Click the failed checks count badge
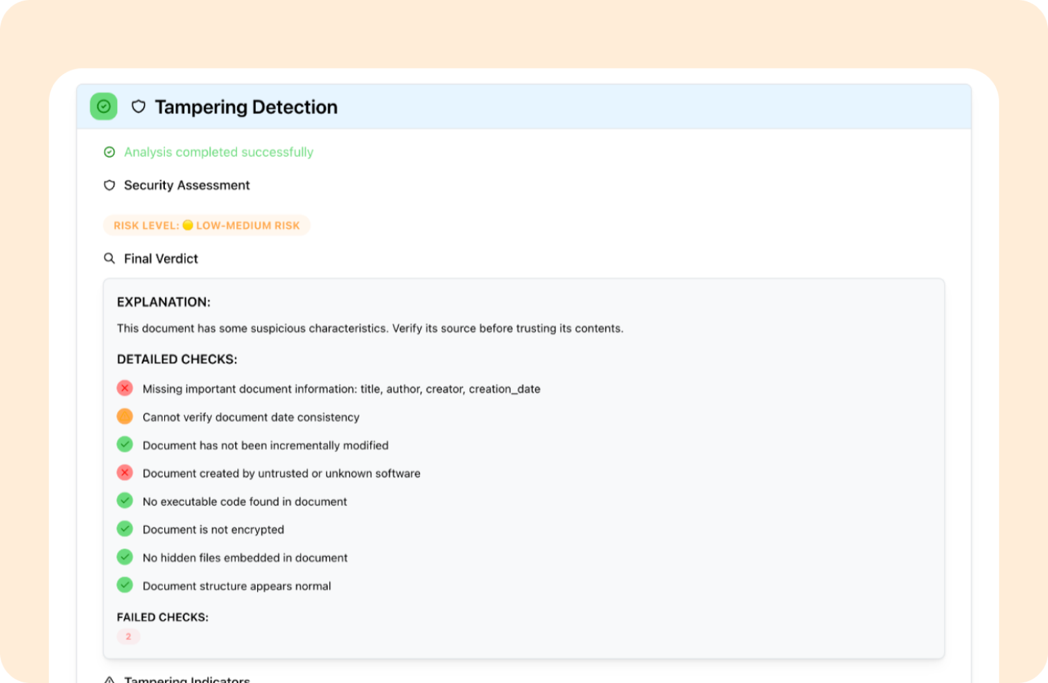The height and width of the screenshot is (683, 1048). pyautogui.click(x=128, y=637)
